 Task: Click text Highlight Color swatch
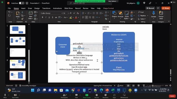click(71, 17)
